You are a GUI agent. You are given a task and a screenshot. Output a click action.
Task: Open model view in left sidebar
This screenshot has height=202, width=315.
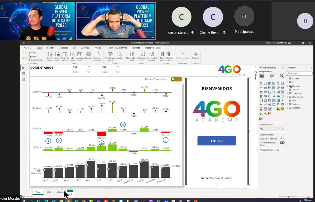[23, 80]
